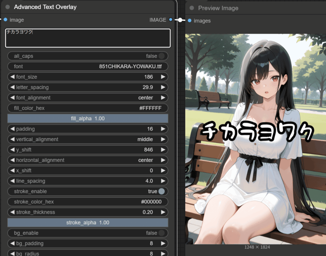
Task: Switch font_alignment to next option
Action: (163, 98)
